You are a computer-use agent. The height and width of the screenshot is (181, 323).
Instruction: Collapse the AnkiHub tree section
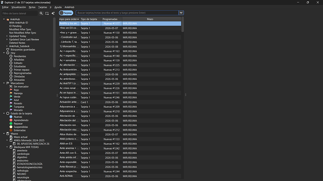click(x=4, y=19)
